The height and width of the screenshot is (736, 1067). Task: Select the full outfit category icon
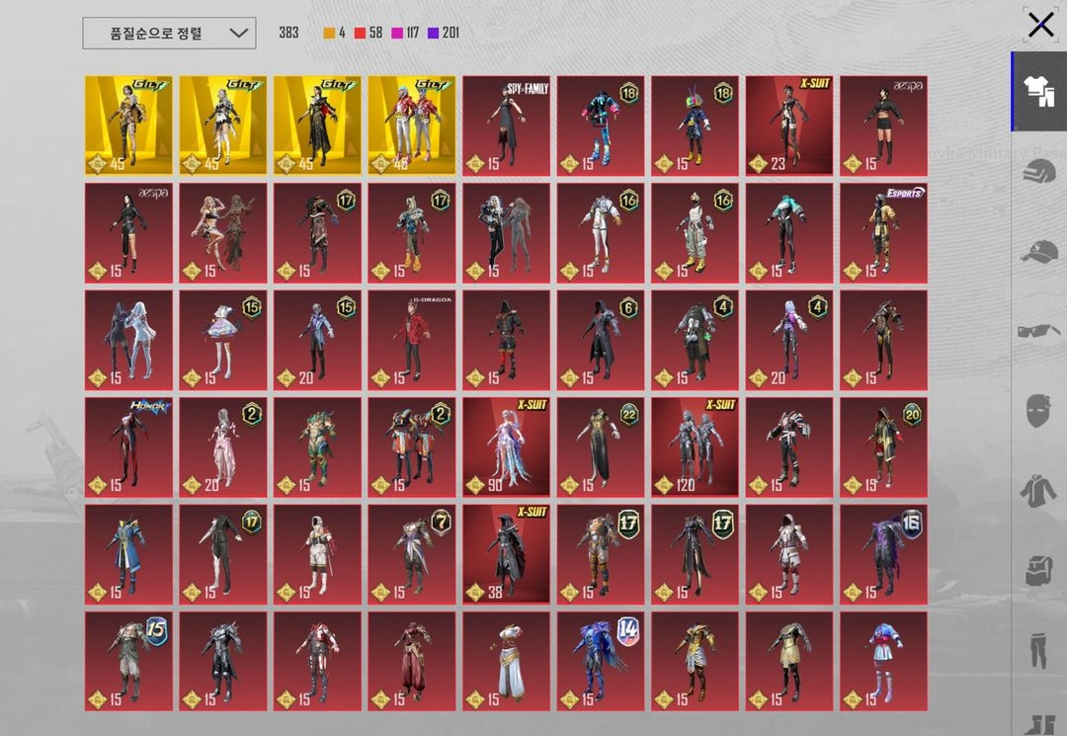point(1038,91)
